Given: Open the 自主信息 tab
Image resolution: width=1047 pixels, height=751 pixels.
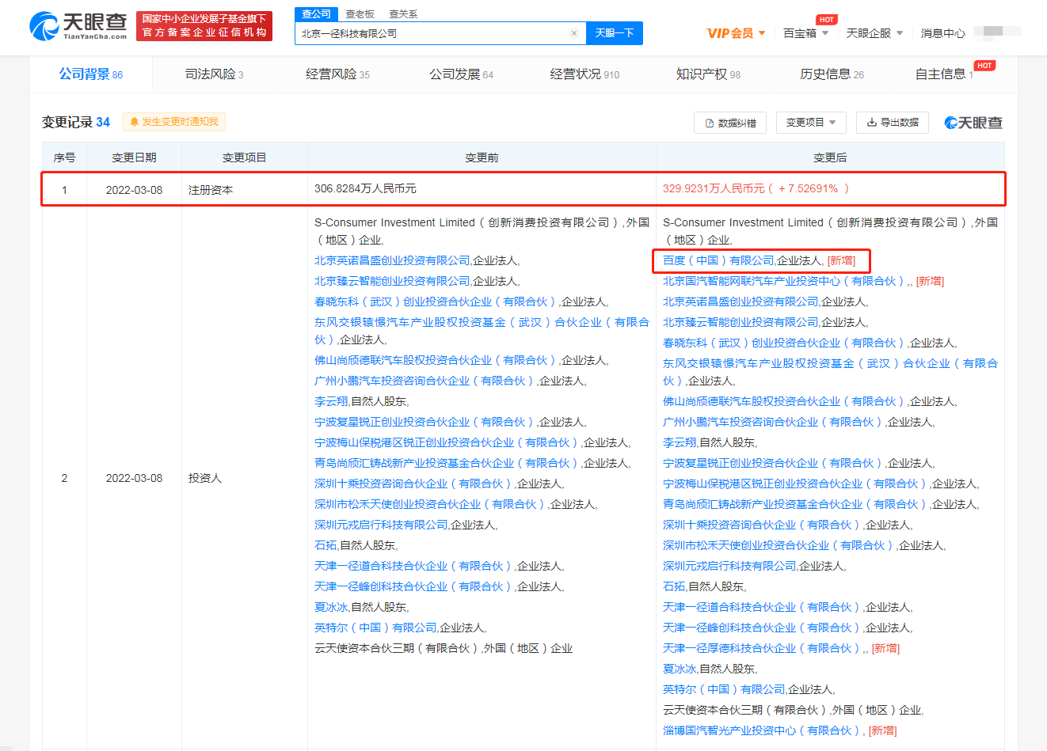Looking at the screenshot, I should pos(944,74).
